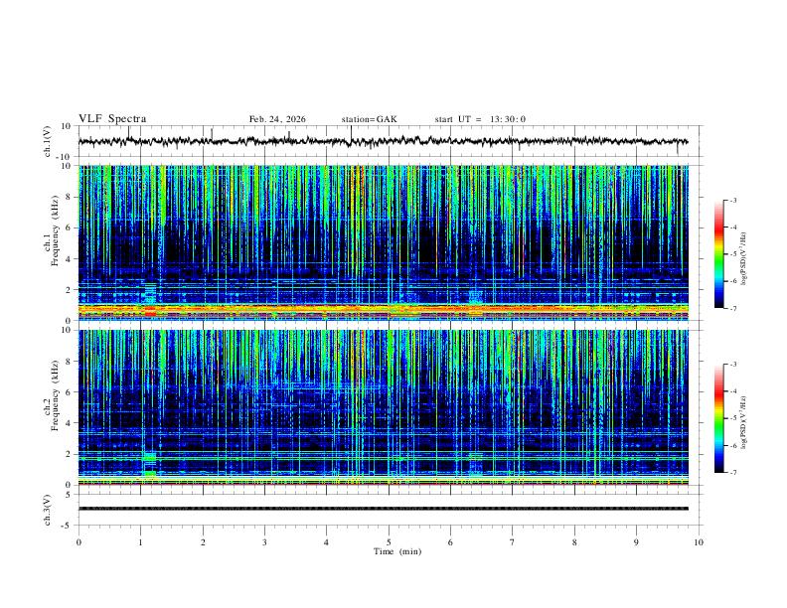Click the "6" minute tick on time axis
Image resolution: width=787 pixels, height=608 pixels.
point(450,542)
